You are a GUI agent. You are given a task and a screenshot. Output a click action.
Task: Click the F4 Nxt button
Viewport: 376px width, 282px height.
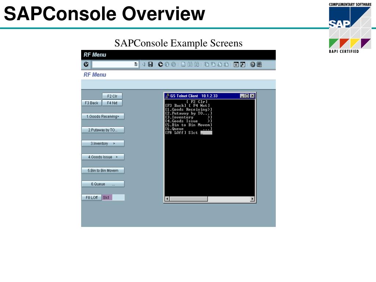[x=112, y=103]
